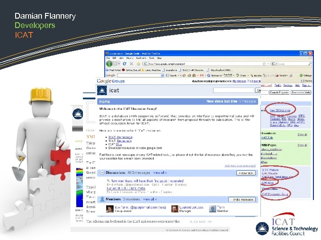The width and height of the screenshot is (321, 240).
Task: Open the History menu in Firefox
Action: click(x=130, y=58)
